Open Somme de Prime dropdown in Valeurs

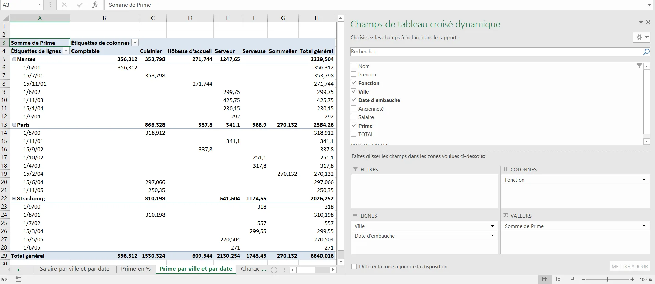[x=644, y=226]
